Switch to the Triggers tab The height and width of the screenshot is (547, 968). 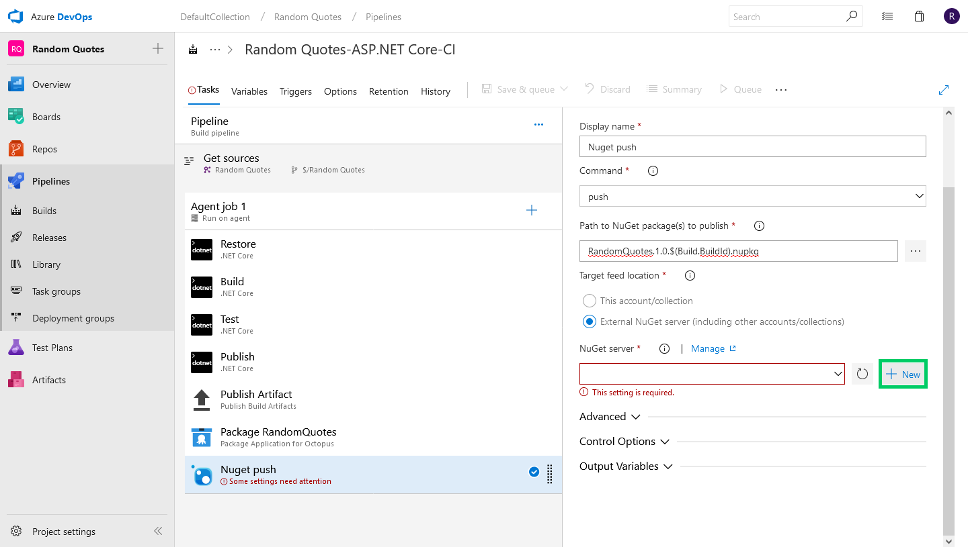click(x=296, y=91)
